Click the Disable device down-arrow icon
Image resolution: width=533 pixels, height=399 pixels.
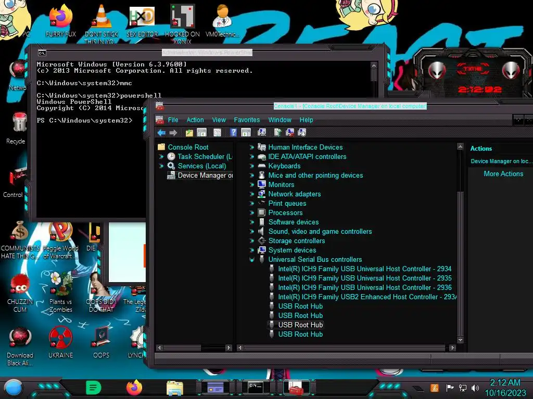(x=302, y=132)
